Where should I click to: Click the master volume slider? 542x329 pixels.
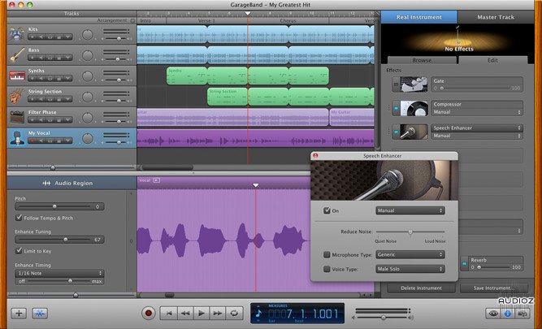pyautogui.click(x=383, y=318)
